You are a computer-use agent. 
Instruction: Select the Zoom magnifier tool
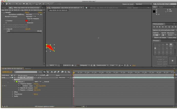pyautogui.click(x=9, y=4)
